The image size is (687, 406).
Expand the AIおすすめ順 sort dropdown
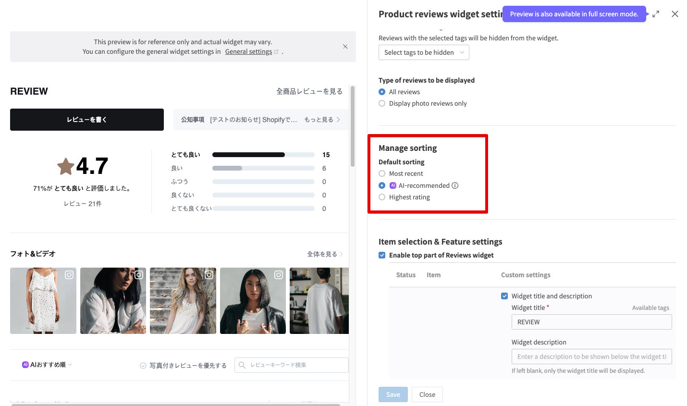pos(47,365)
